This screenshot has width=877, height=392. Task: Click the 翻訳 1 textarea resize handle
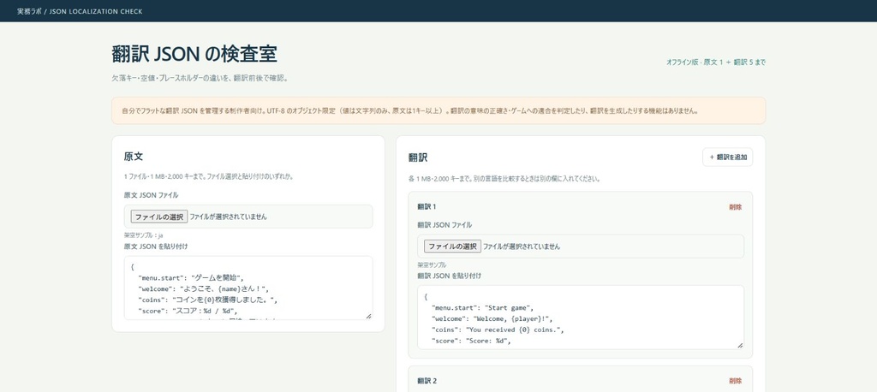pos(740,346)
